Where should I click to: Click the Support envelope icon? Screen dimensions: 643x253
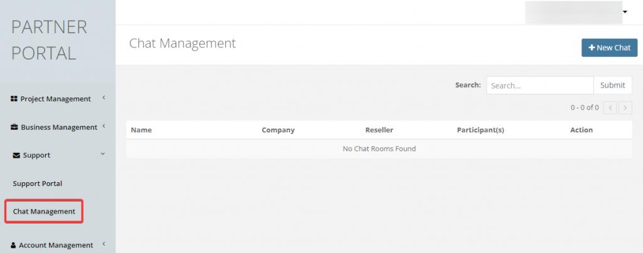point(16,155)
